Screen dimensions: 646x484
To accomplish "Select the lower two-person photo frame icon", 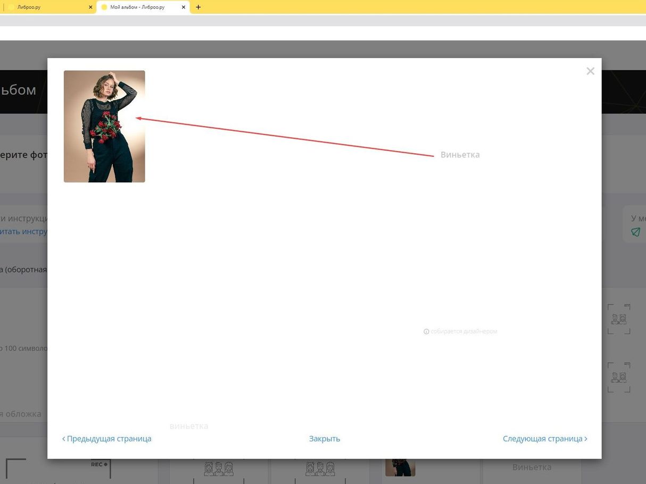I will pos(619,377).
